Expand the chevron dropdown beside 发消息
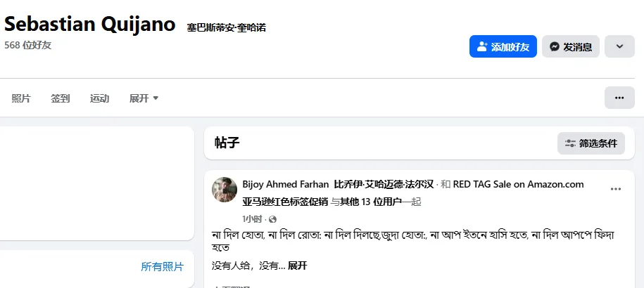This screenshot has height=288, width=644. (x=619, y=46)
